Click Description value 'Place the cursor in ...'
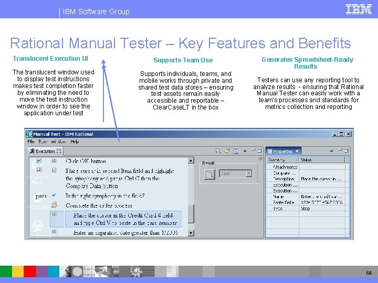 pyautogui.click(x=321, y=179)
